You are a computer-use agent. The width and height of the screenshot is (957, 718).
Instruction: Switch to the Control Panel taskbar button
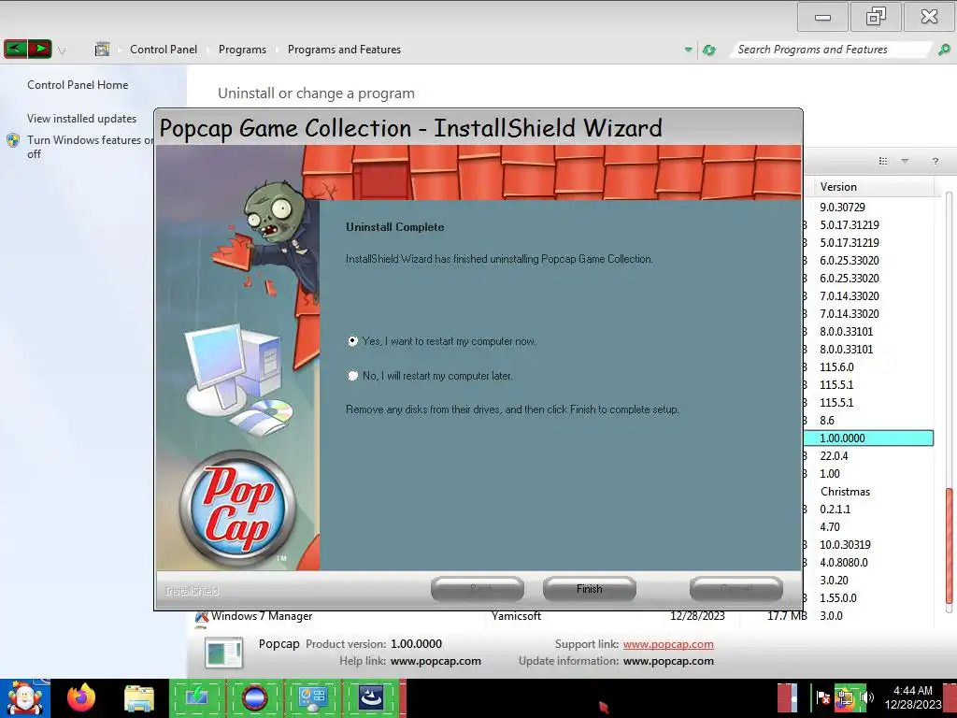click(313, 697)
